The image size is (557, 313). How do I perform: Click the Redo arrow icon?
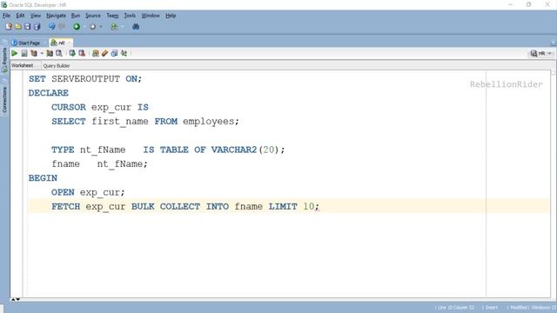coord(62,27)
